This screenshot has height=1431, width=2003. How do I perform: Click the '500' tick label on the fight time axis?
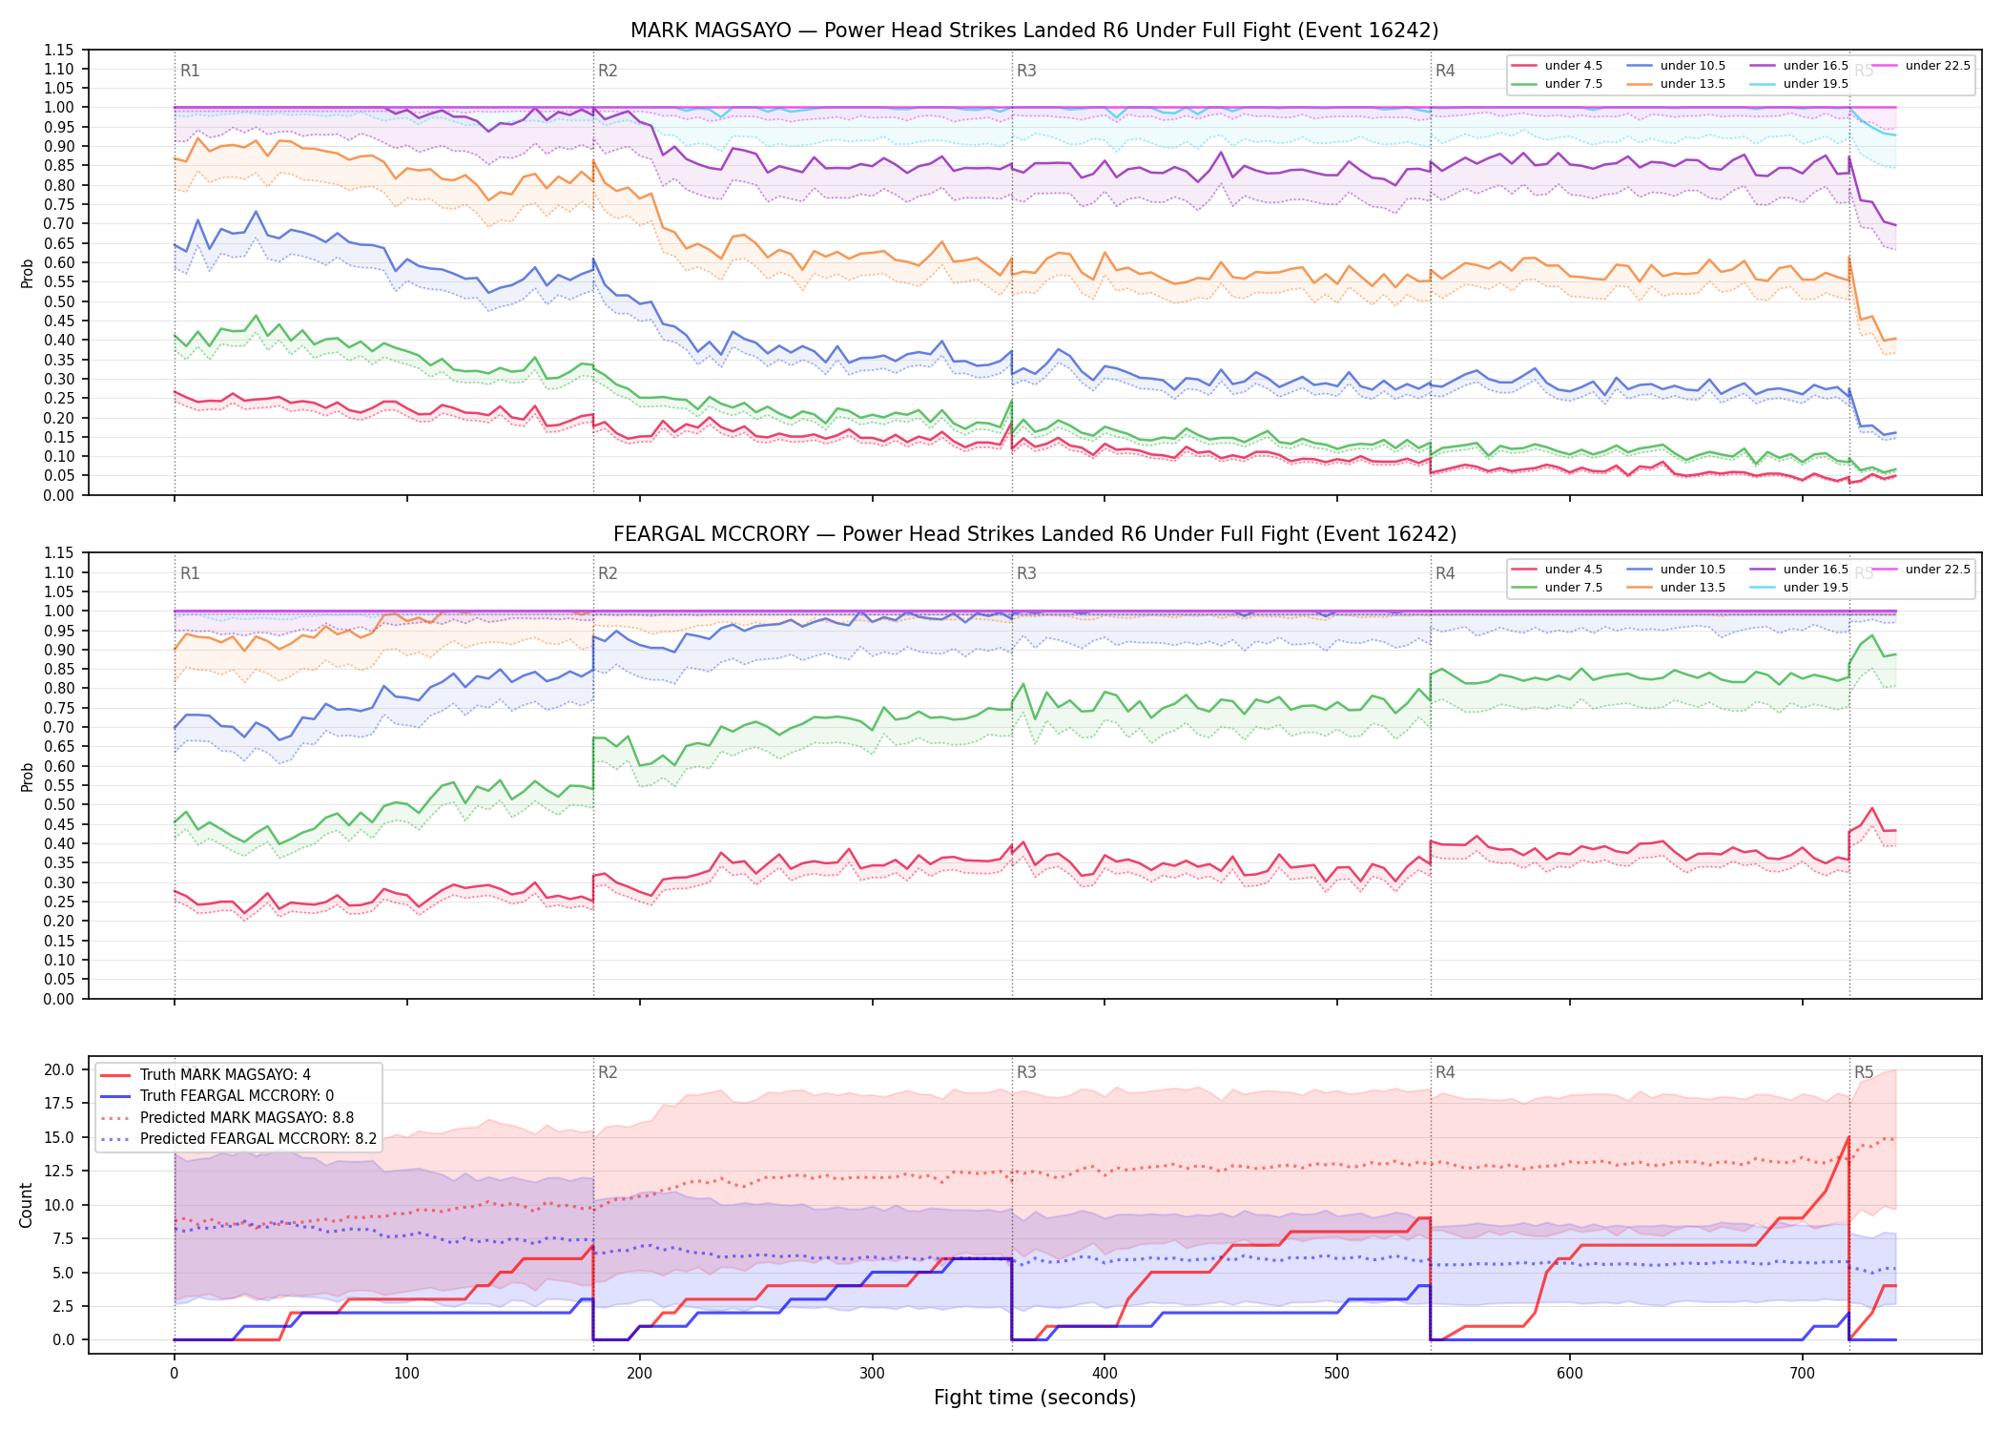(1337, 1374)
